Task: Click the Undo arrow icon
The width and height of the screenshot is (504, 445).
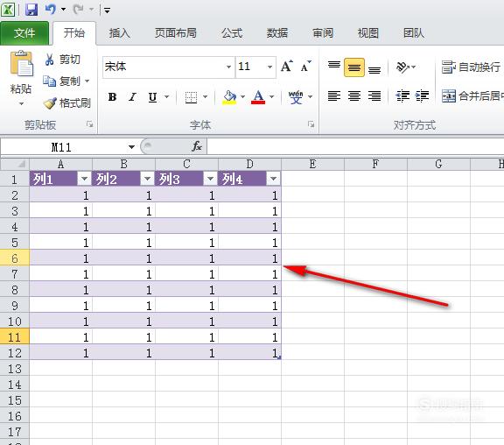Action: tap(50, 10)
